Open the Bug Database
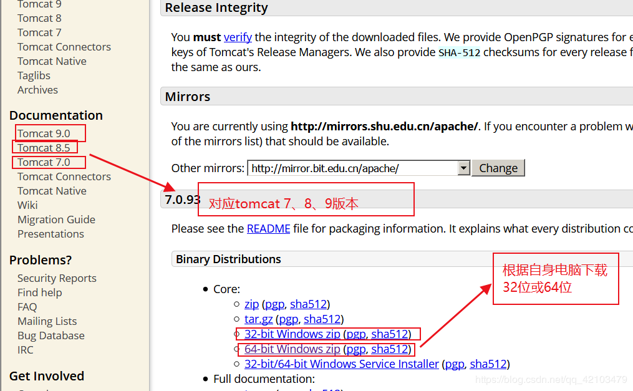 tap(51, 335)
